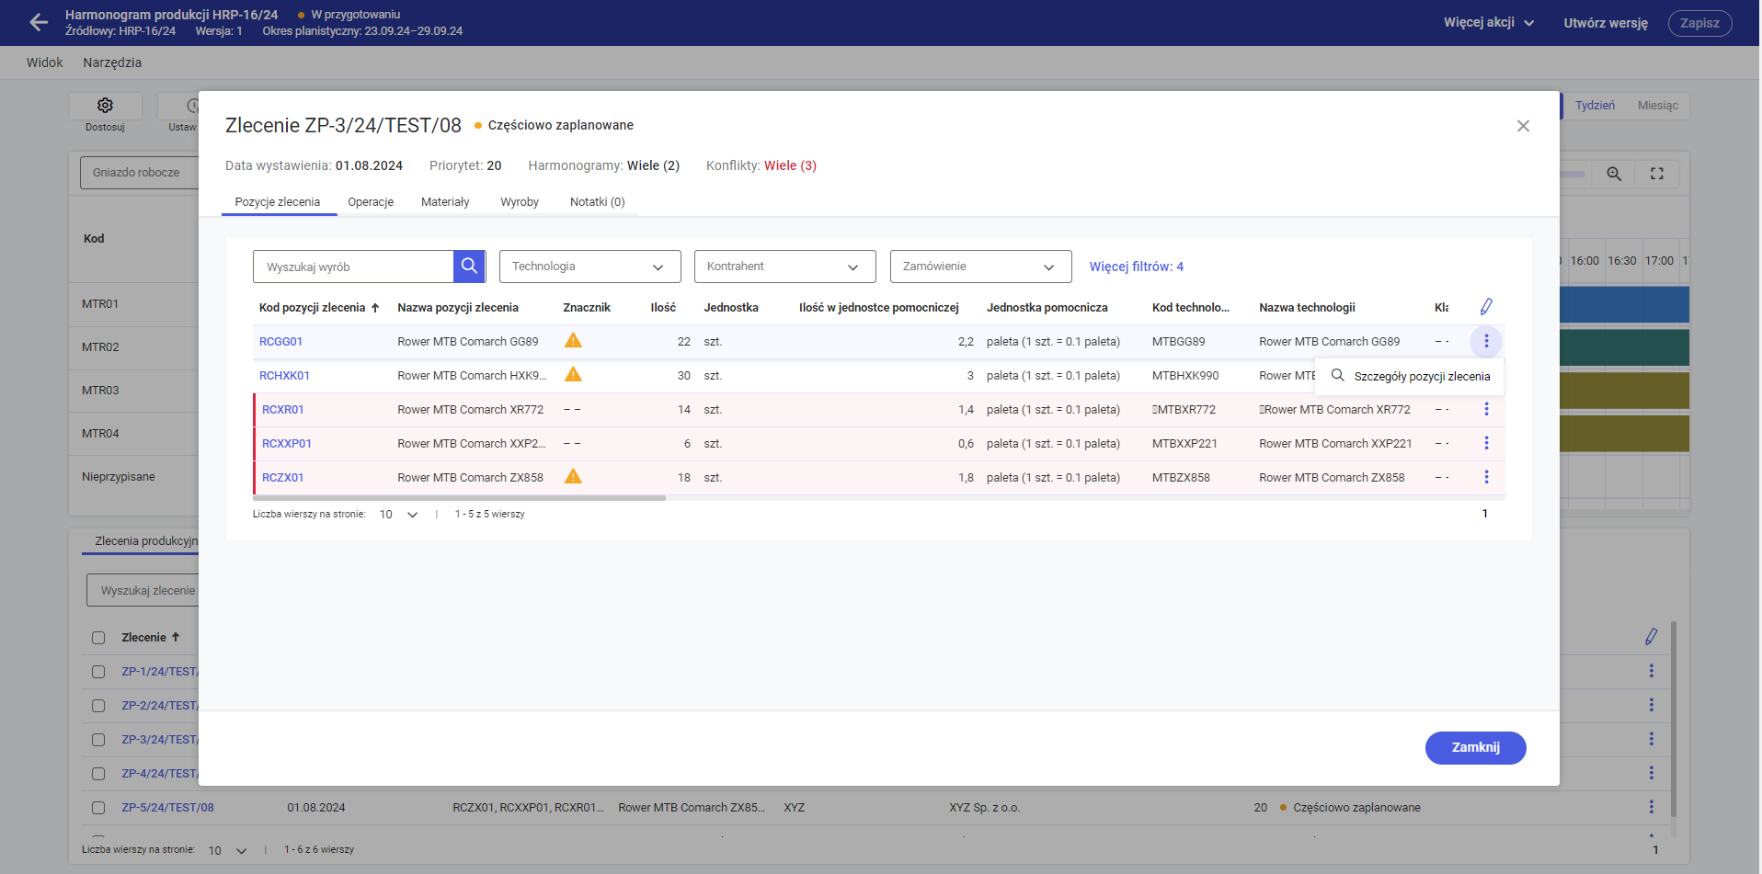Open Więcej filtrów: 4 link
The image size is (1762, 874).
click(x=1137, y=267)
